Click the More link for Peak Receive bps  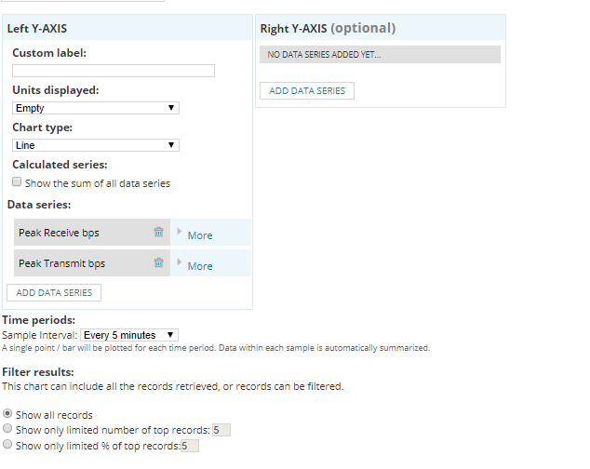pyautogui.click(x=200, y=235)
